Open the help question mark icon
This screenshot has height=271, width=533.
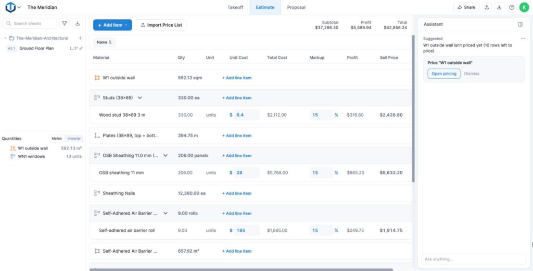512,7
